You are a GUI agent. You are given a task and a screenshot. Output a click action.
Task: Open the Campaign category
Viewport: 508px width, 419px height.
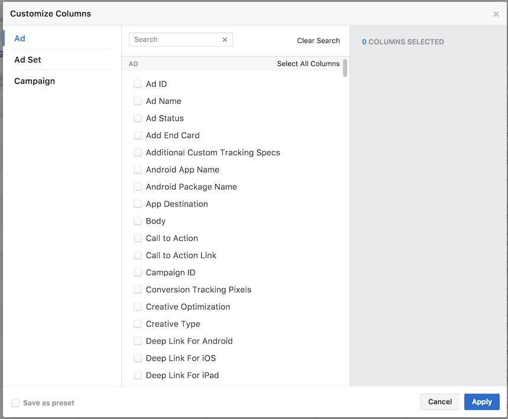(35, 81)
